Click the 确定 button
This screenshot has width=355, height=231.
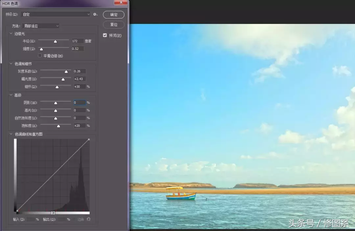click(x=114, y=15)
